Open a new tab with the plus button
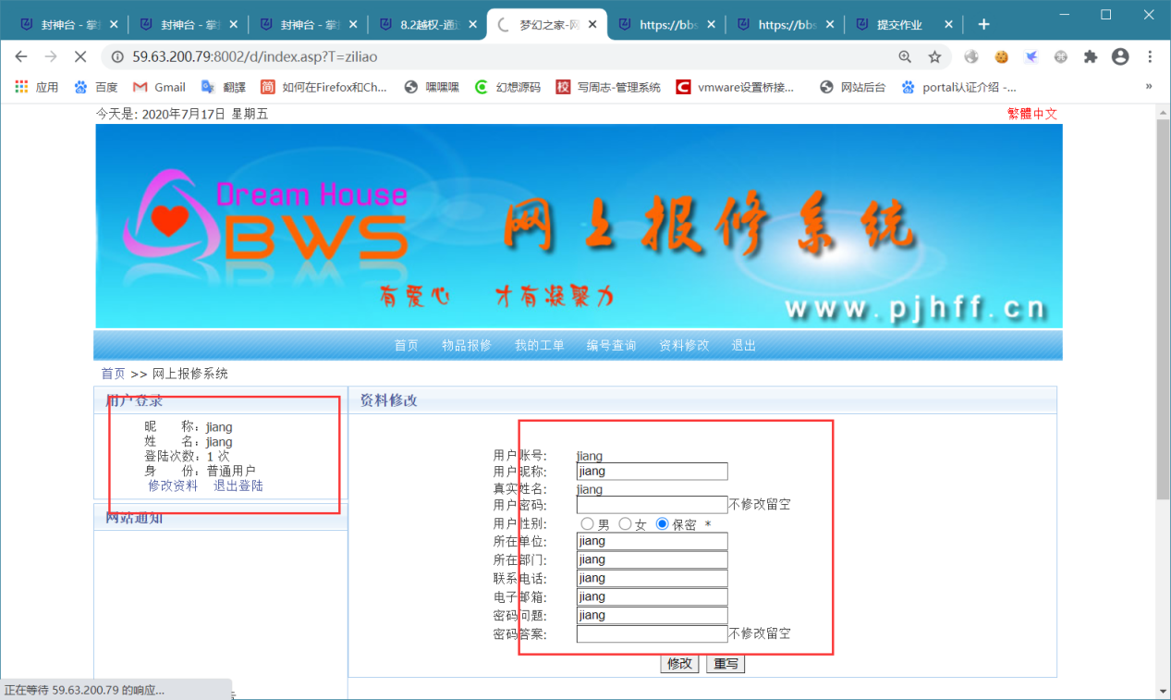 coord(983,24)
